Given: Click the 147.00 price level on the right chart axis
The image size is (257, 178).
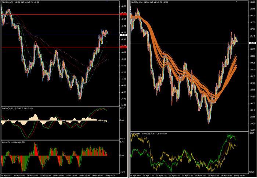Looking at the screenshot, I should pos(252,29).
